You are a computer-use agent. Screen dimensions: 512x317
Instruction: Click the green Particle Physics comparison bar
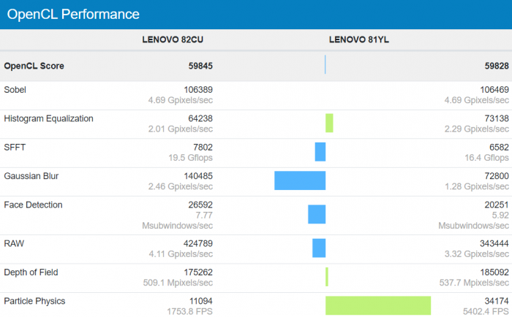[x=378, y=305]
